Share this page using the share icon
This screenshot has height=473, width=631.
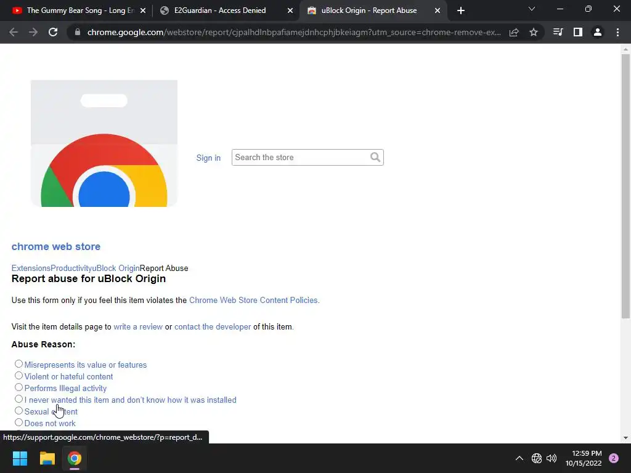pos(514,32)
